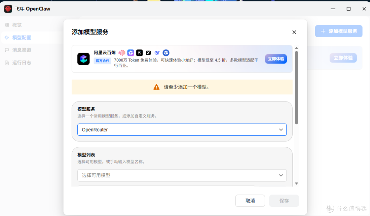The image size is (370, 216).
Task: Click the dialog vertical scrollbar thumb
Action: [296, 87]
